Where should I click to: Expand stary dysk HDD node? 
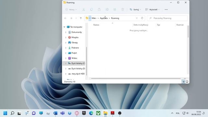66,74
